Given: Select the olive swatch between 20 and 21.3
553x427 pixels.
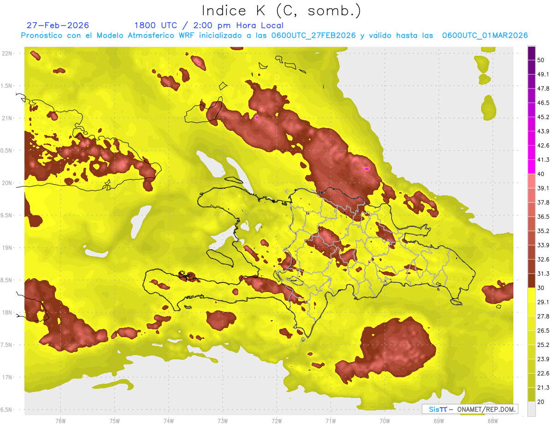Looking at the screenshot, I should point(531,395).
